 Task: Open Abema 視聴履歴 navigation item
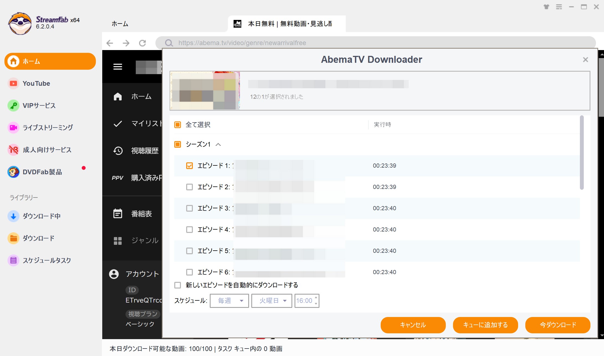click(136, 150)
